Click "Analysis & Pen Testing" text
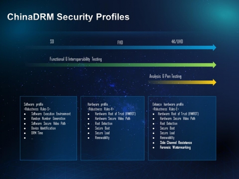This screenshot has width=239, height=179. pyautogui.click(x=165, y=76)
